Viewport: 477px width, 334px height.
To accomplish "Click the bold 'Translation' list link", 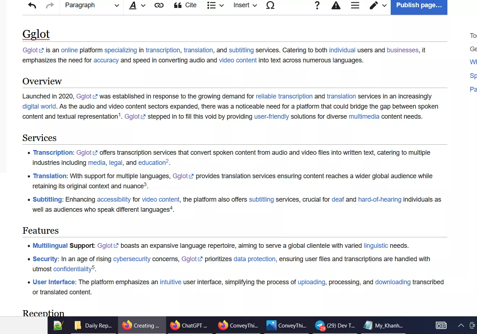I will click(x=49, y=176).
